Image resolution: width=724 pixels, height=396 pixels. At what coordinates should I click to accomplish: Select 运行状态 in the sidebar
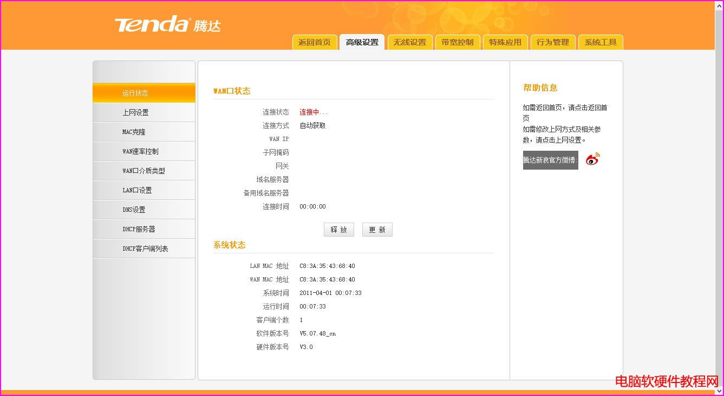tap(144, 93)
